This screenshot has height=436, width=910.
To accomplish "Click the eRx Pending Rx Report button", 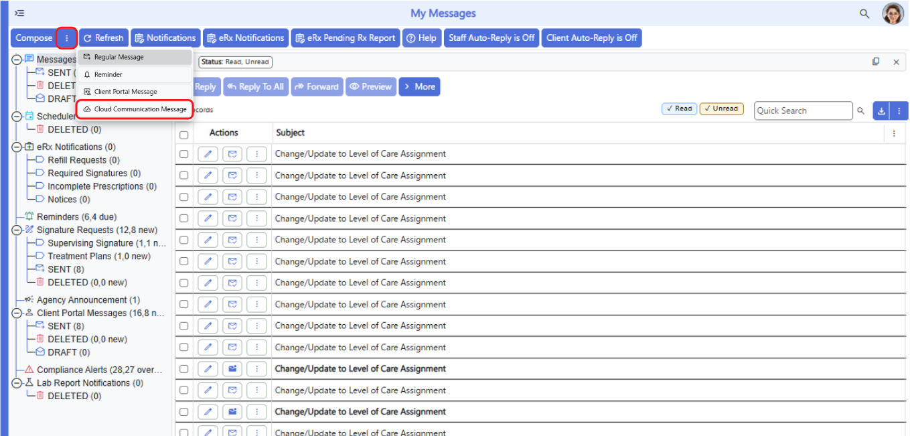I will tap(346, 38).
